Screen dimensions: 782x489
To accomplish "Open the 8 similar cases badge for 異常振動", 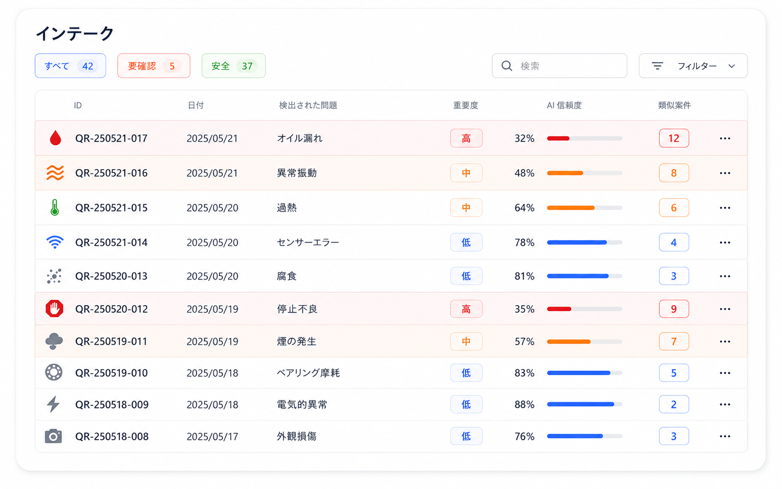I will [674, 173].
